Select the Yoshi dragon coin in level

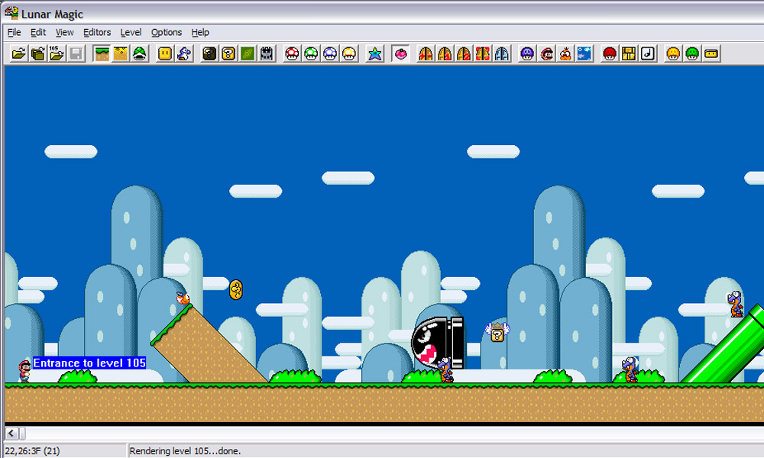point(236,290)
